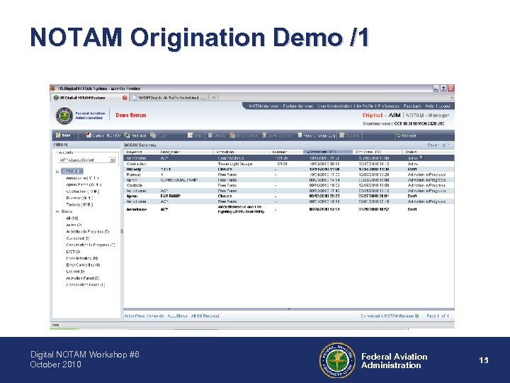Select the Activation In Progress status filter

point(88,231)
